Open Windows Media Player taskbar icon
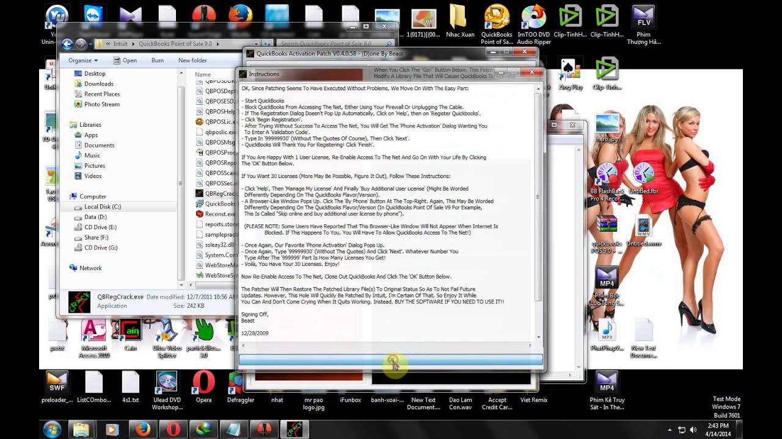 click(111, 429)
